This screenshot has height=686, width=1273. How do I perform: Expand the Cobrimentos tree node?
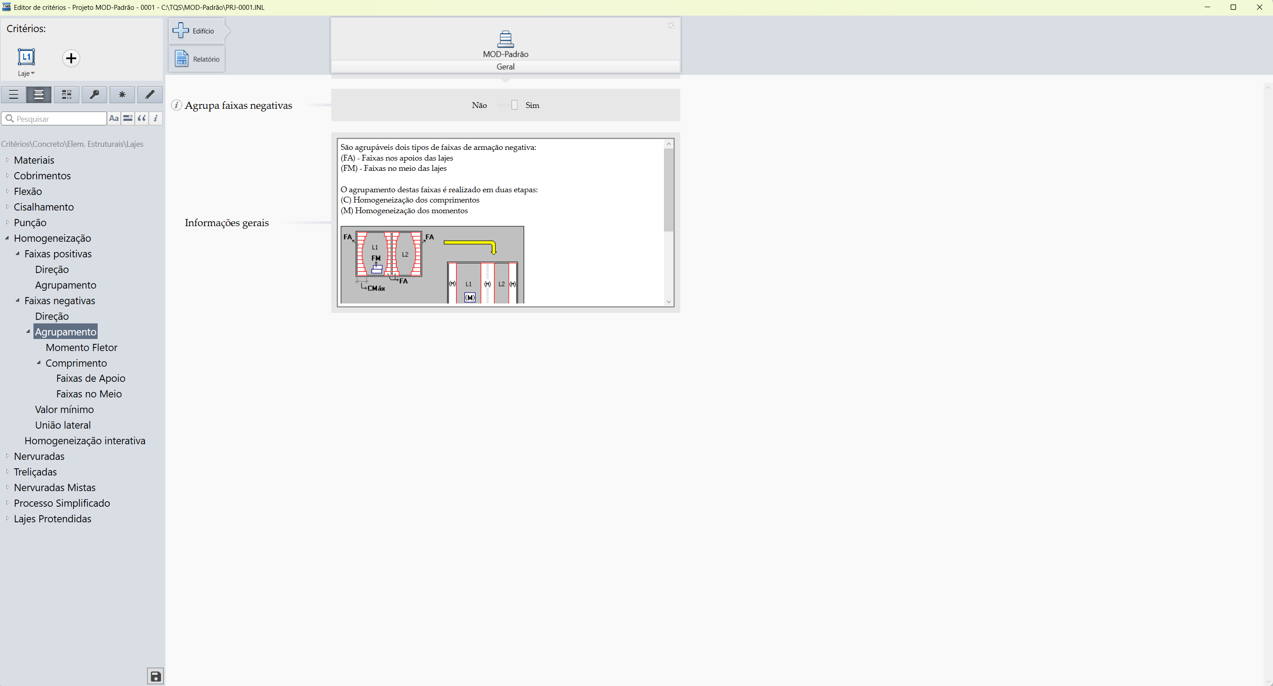(x=8, y=175)
